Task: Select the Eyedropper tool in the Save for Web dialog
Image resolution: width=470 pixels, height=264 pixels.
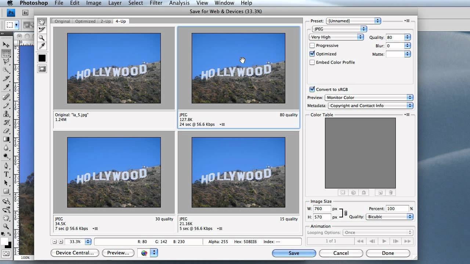Action: coord(42,46)
